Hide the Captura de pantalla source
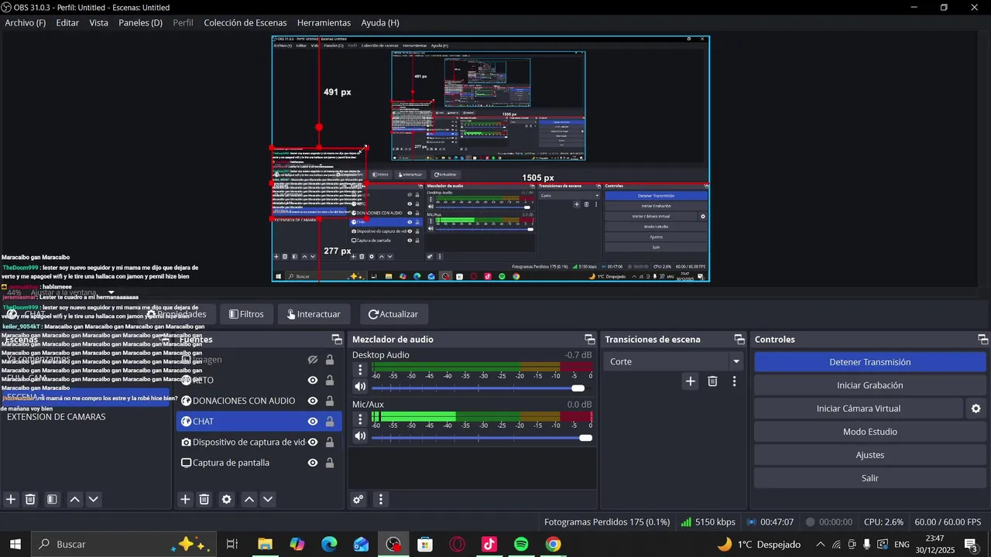The width and height of the screenshot is (991, 557). coord(313,463)
